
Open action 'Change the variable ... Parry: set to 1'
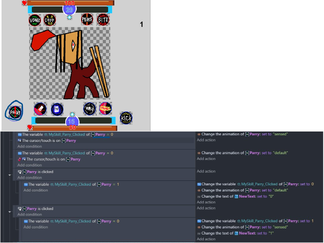[255, 221]
